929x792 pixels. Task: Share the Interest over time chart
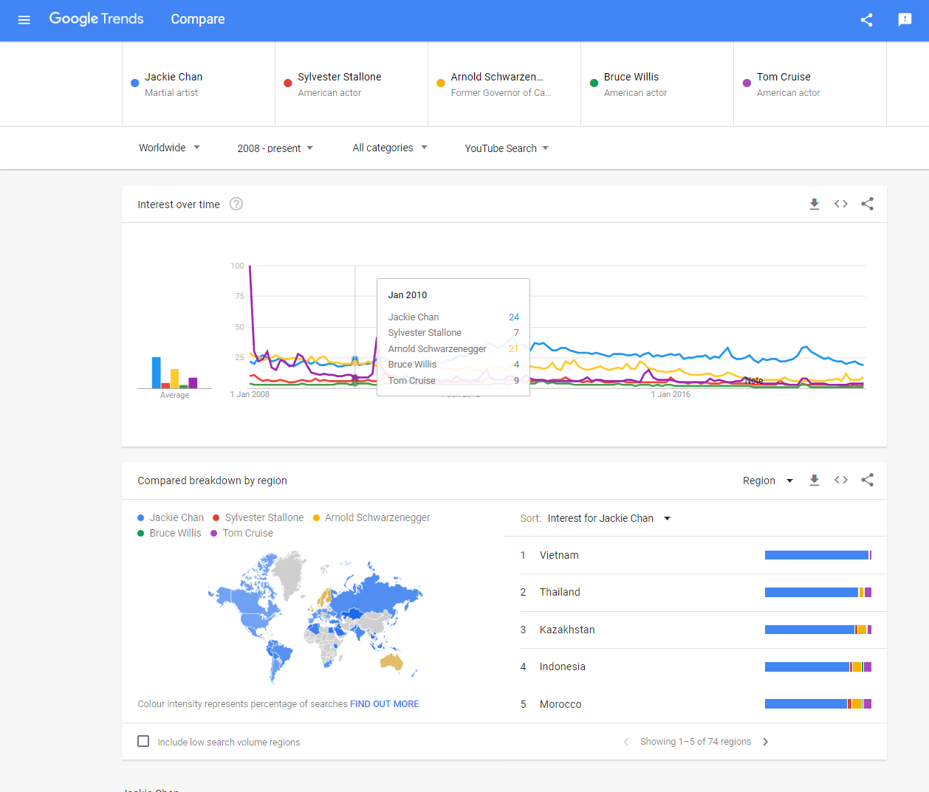(x=868, y=204)
